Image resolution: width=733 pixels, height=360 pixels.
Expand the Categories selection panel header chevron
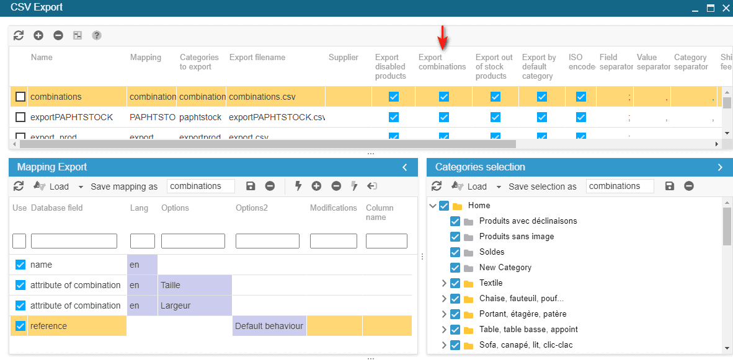click(x=720, y=167)
